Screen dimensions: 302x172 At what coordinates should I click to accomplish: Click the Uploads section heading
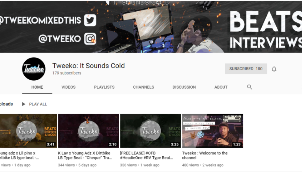pos(6,104)
